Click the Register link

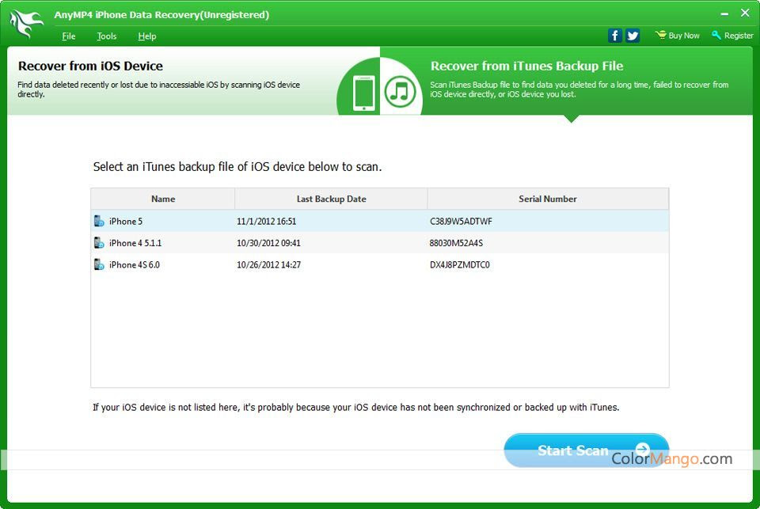739,36
